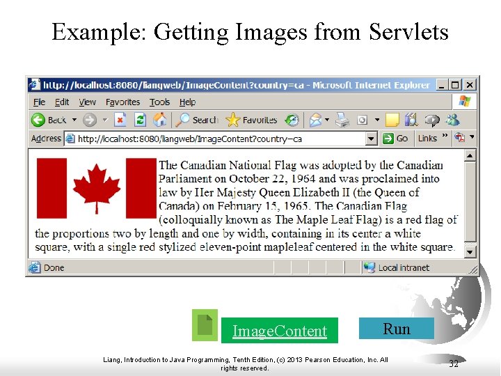This screenshot has width=501, height=376.
Task: Minimize the Internet Explorer window
Action: tap(441, 85)
